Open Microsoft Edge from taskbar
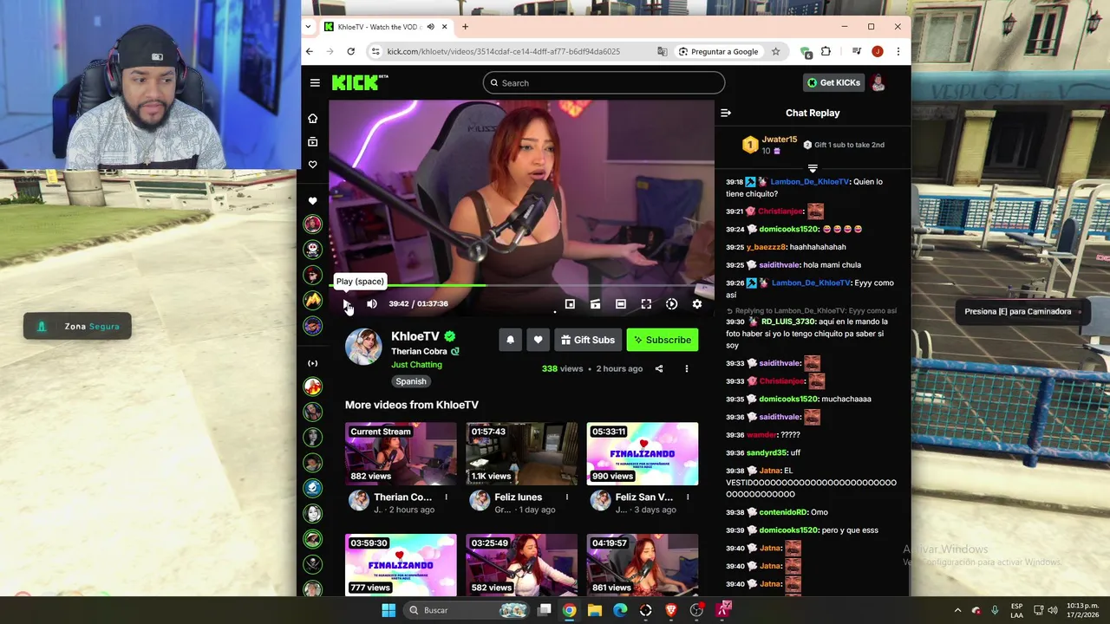The image size is (1110, 624). pos(620,610)
